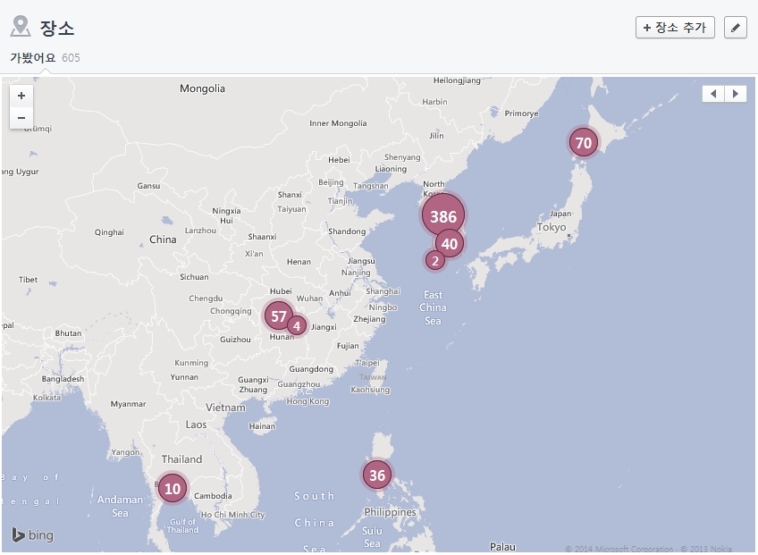Open the 36 places cluster in Philippines
The image size is (758, 555).
377,475
